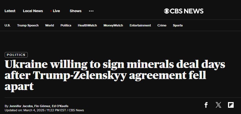
Task: Switch to Sports news
Action: pos(178,25)
